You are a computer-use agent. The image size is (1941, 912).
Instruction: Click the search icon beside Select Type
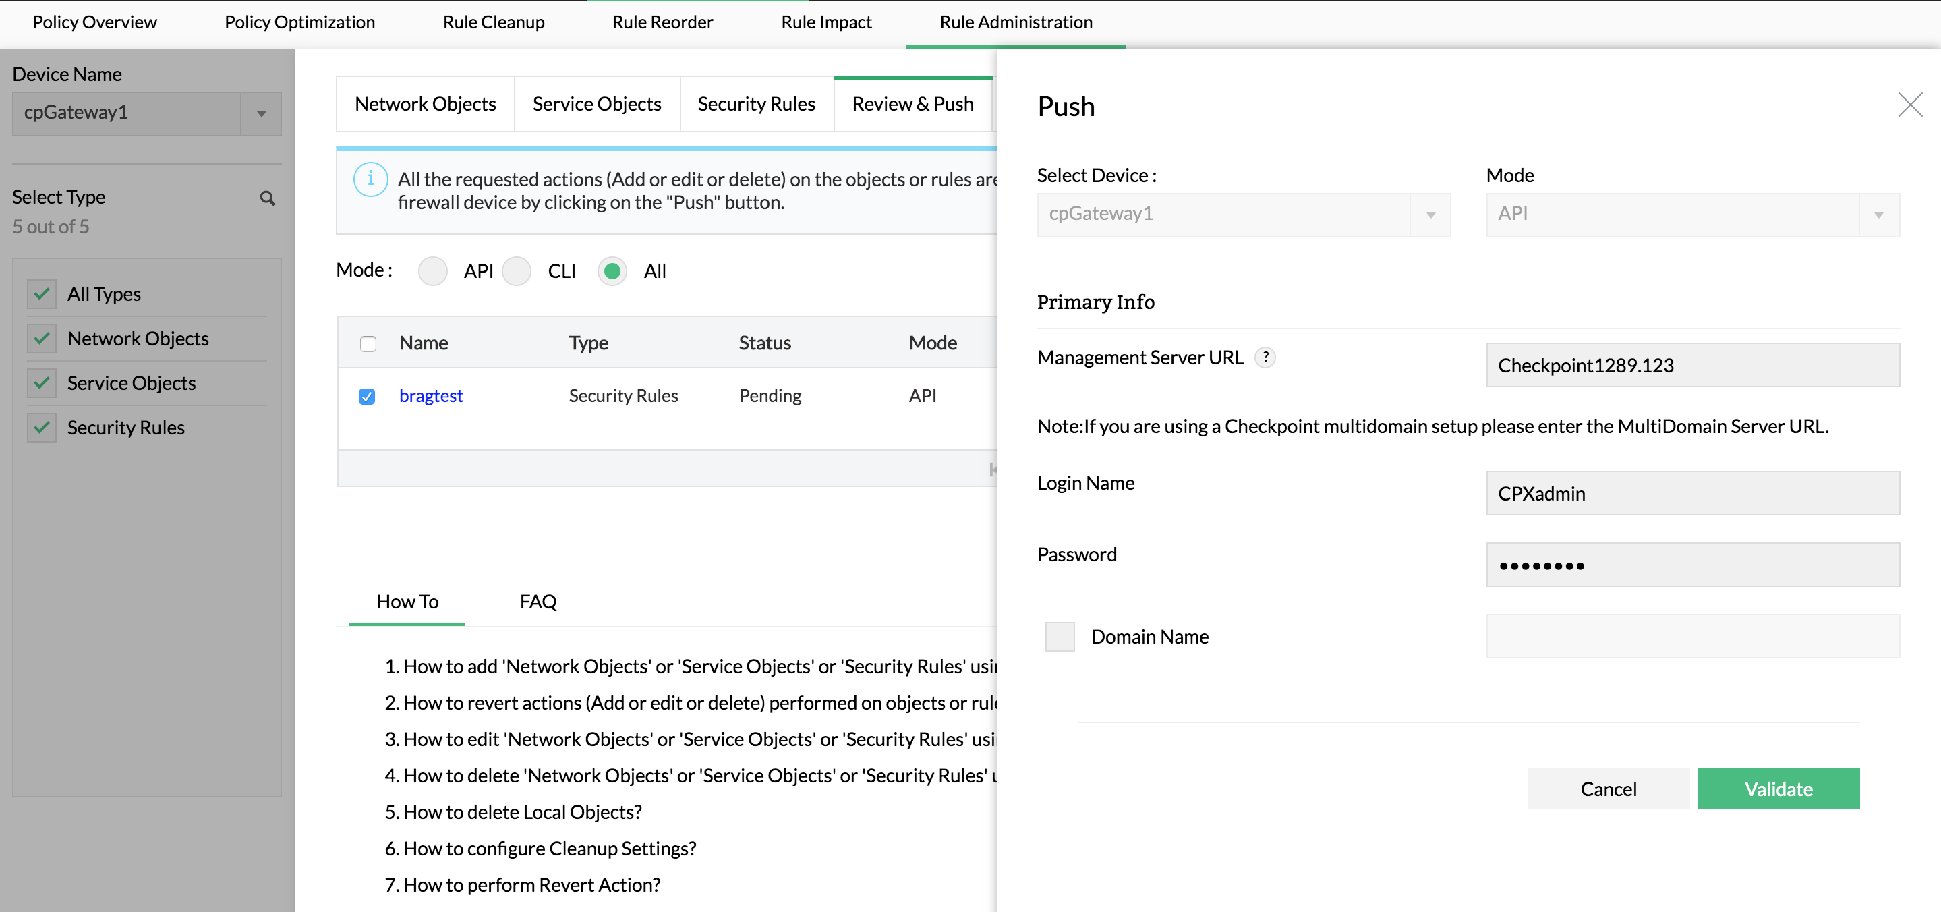[268, 198]
